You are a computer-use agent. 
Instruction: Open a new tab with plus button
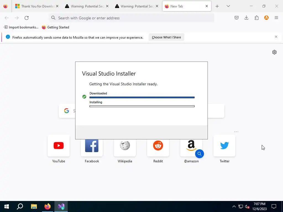pos(217,6)
